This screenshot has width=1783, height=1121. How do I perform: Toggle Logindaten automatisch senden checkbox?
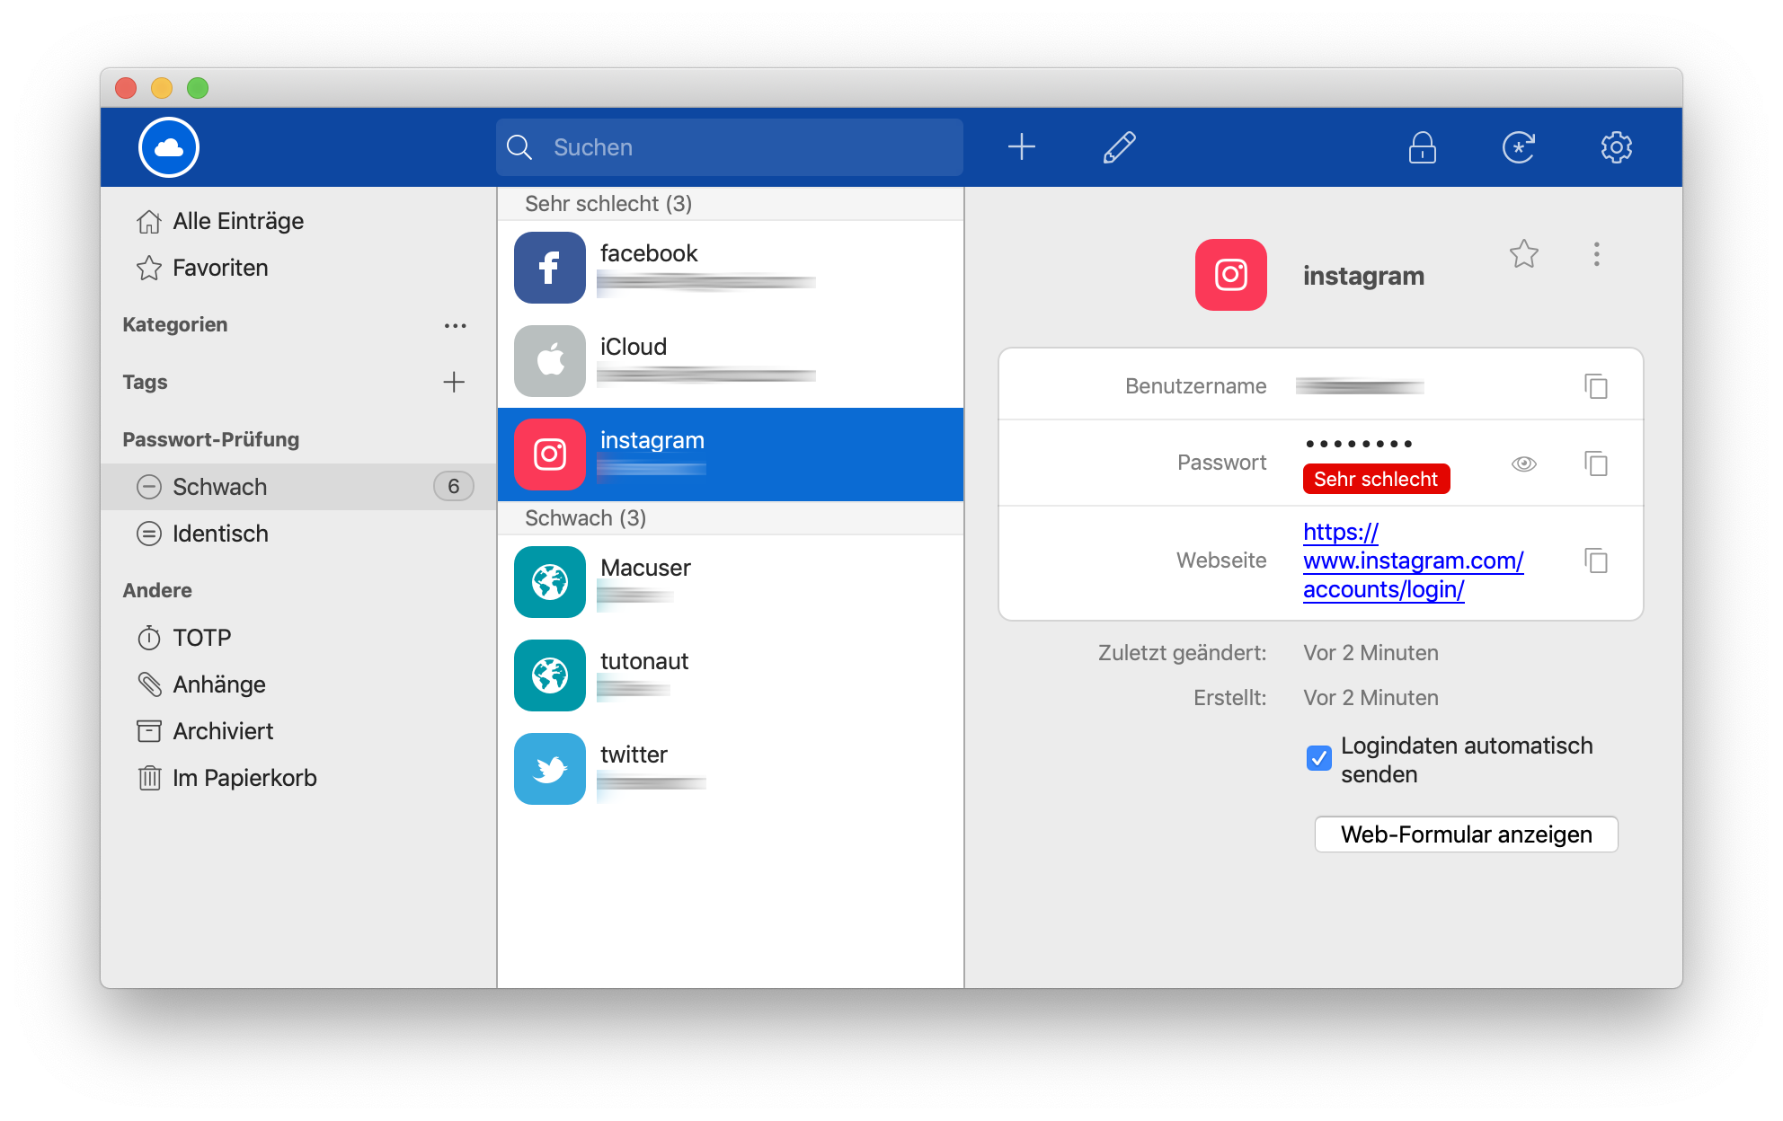pos(1318,759)
